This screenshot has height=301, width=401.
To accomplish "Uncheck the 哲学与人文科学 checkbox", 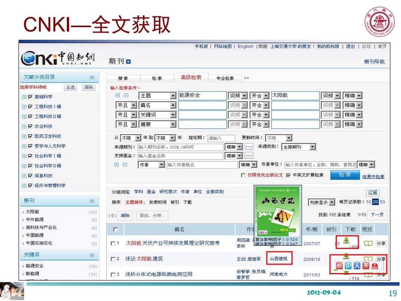I will coord(30,146).
